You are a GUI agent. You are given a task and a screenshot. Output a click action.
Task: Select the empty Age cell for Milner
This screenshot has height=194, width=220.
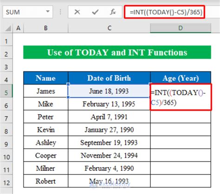181,168
